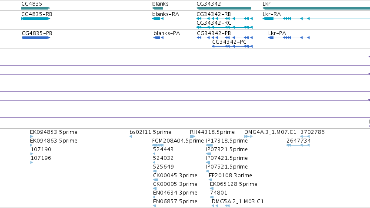The height and width of the screenshot is (208, 370).
Task: Select the CG34342-PC exon glyph track
Action: (233, 46)
